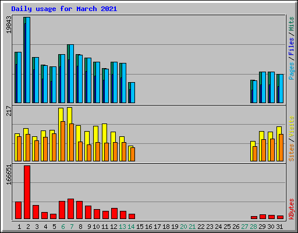
Task: Click day 19 on the x-axis
Action: pyautogui.click(x=175, y=227)
